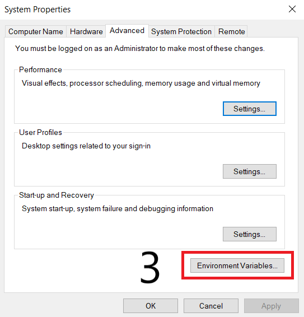The width and height of the screenshot is (304, 317).
Task: Confirm with the OK button
Action: tap(151, 306)
